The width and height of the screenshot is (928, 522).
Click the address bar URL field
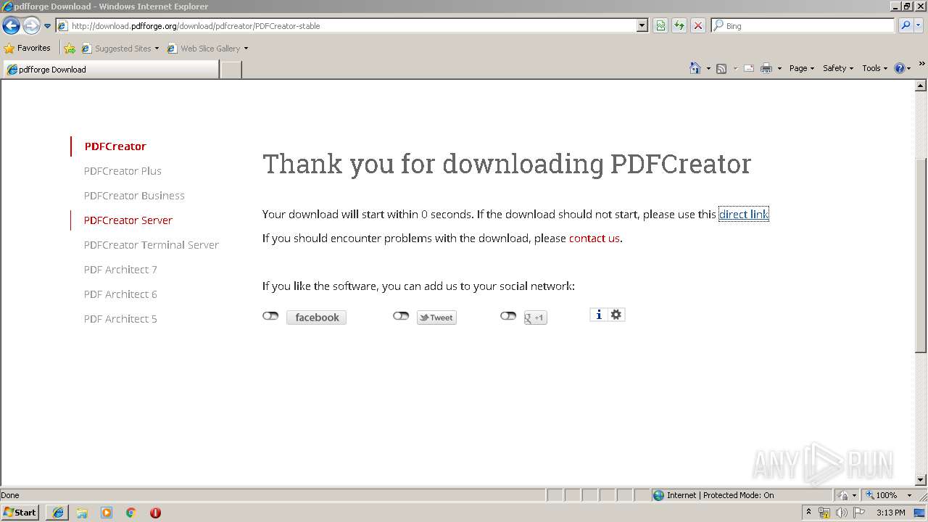tap(347, 25)
